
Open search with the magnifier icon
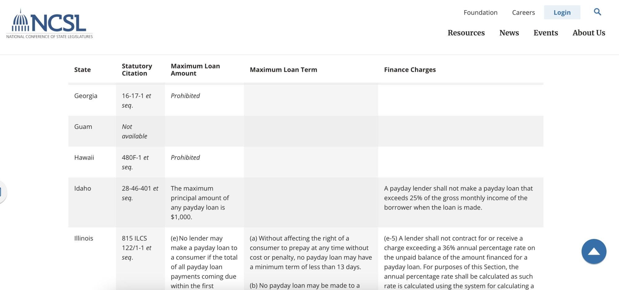tap(597, 12)
